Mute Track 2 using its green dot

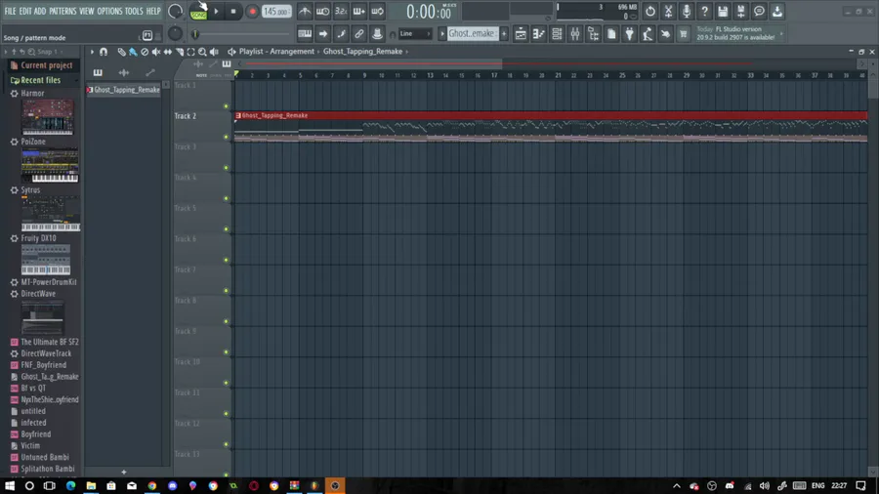tap(227, 137)
